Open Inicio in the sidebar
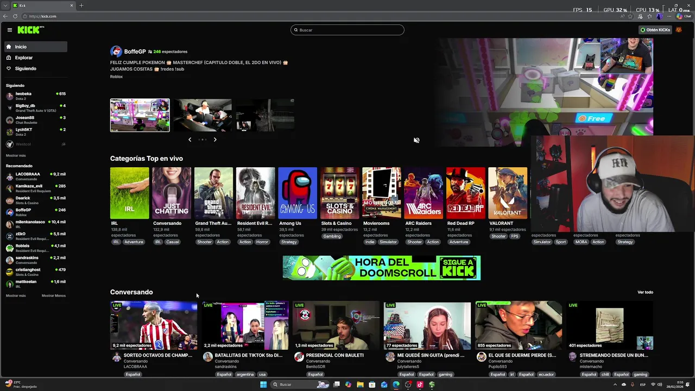695x391 pixels. (x=36, y=47)
